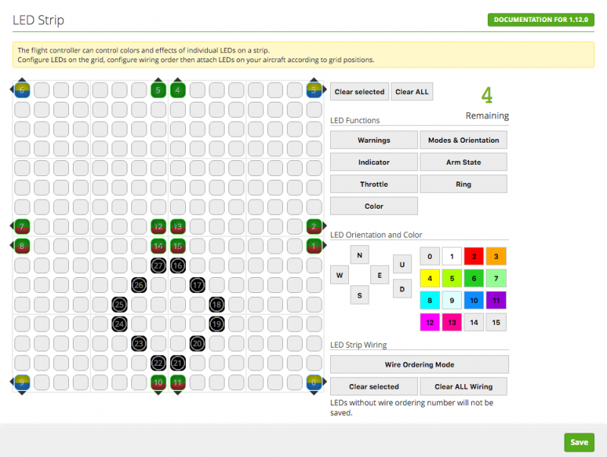Click the Save button
This screenshot has width=607, height=457.
(x=579, y=442)
